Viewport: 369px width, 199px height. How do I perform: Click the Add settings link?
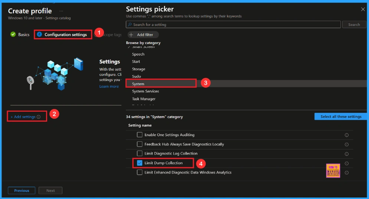23,117
